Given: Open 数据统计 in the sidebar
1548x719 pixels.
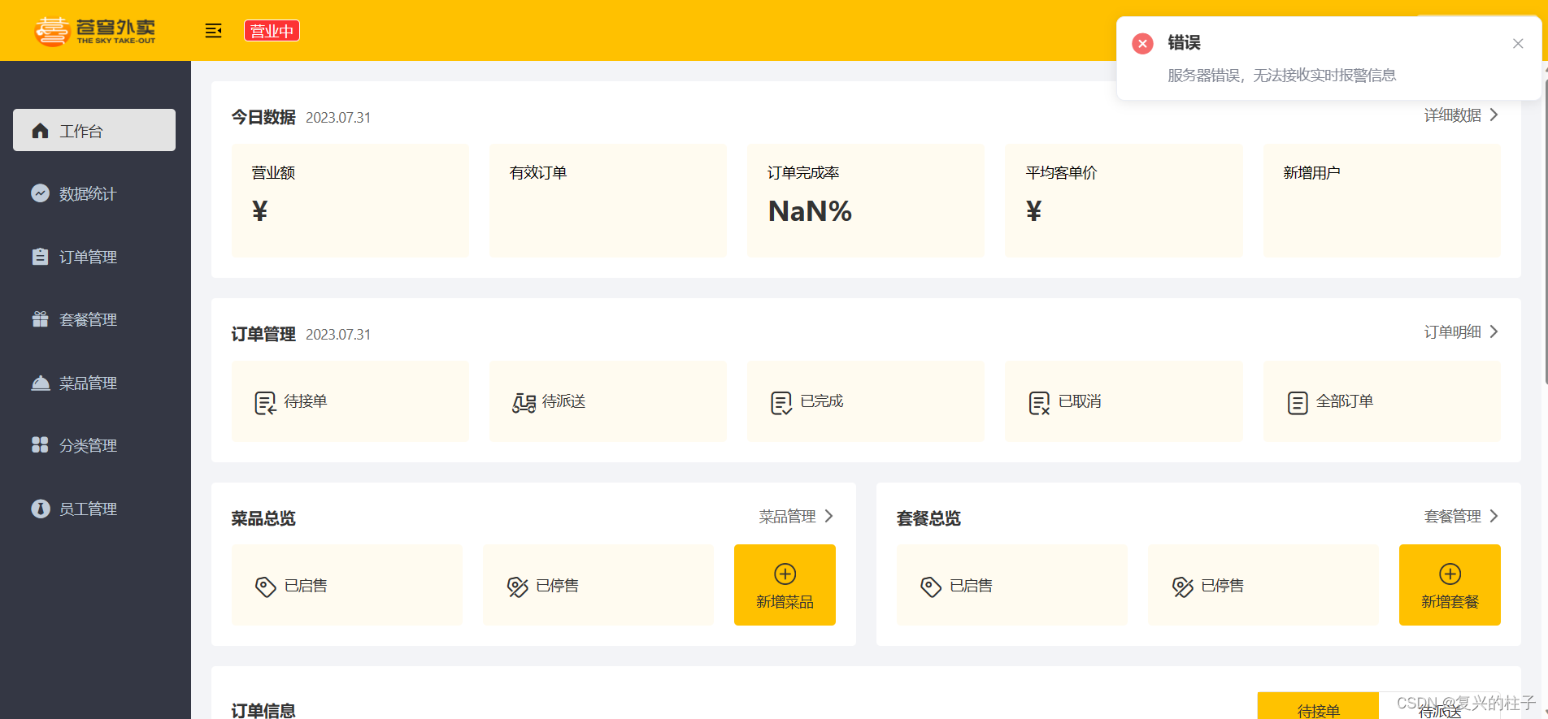Looking at the screenshot, I should [x=94, y=193].
